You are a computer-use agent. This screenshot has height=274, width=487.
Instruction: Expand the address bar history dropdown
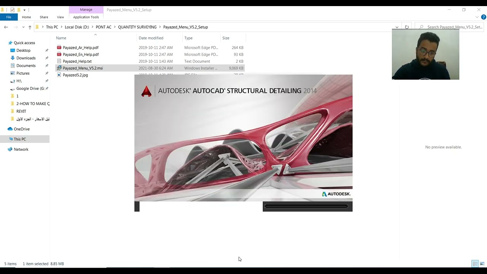397,27
